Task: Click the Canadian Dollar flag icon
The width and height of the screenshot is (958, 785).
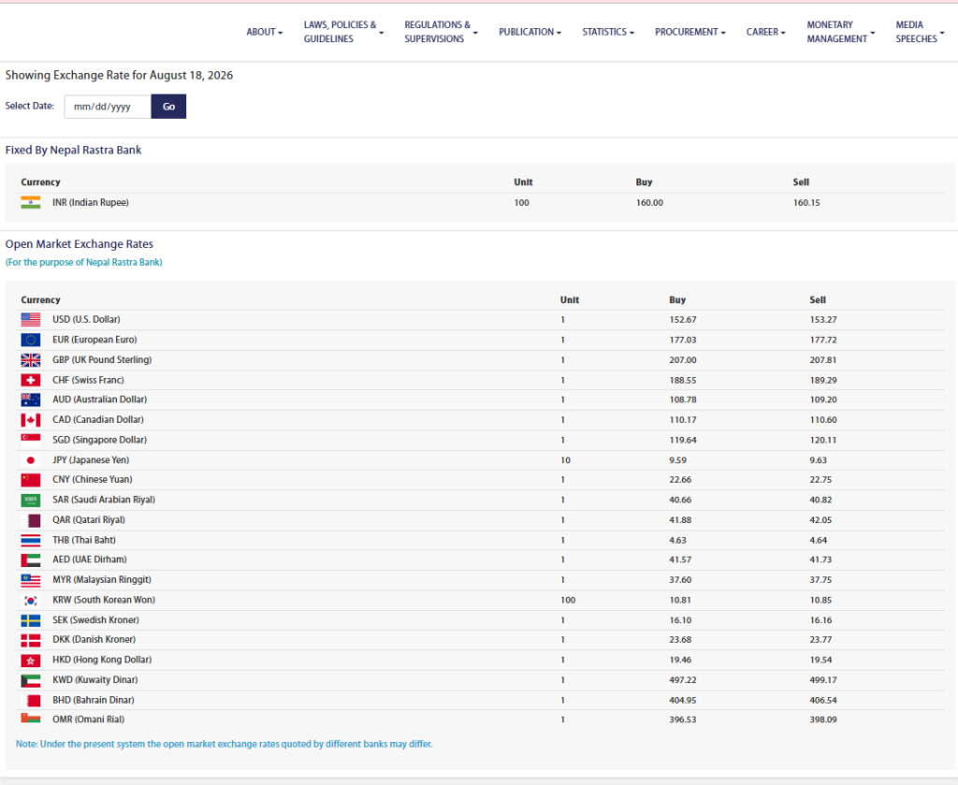Action: [x=31, y=420]
